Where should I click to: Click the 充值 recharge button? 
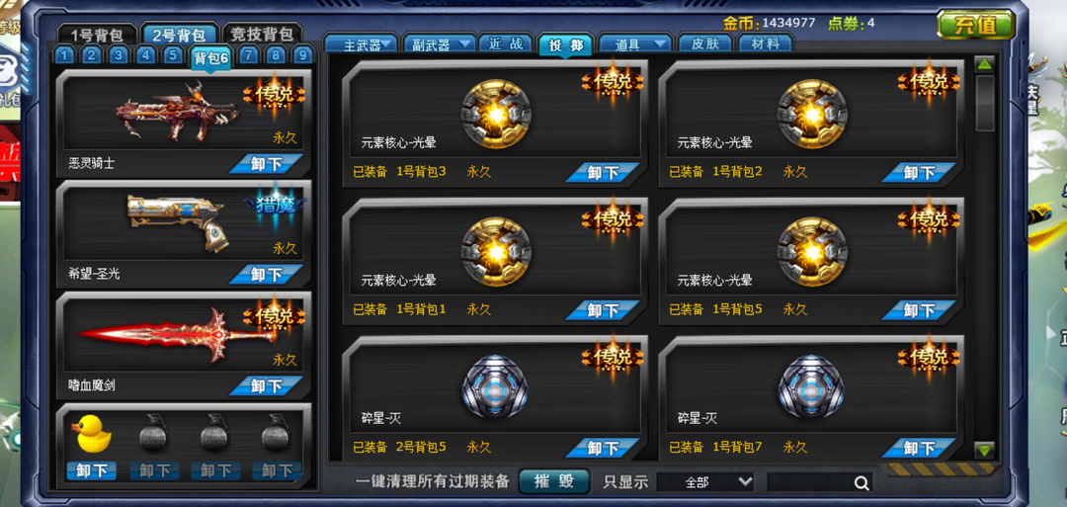pyautogui.click(x=975, y=25)
